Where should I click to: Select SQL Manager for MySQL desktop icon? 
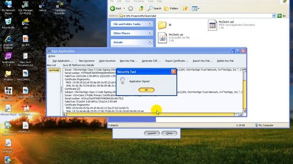tap(26, 7)
